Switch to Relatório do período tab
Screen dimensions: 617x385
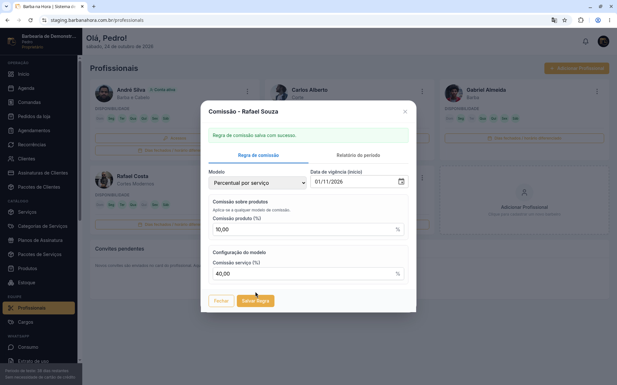(358, 155)
